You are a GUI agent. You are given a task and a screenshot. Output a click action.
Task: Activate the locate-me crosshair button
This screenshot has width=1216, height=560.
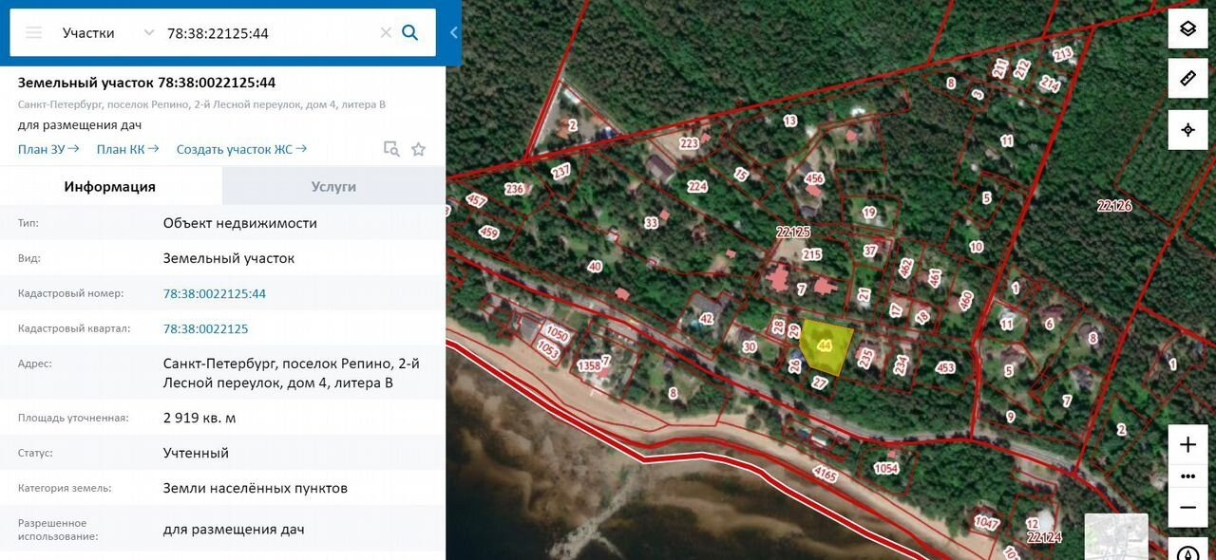(x=1187, y=130)
